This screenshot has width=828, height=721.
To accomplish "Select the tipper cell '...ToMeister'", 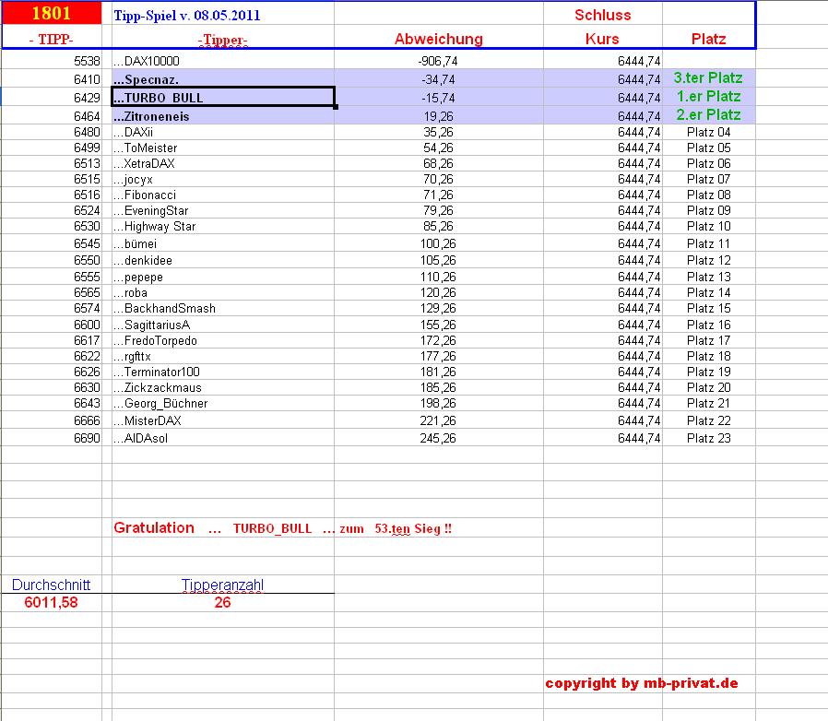I will click(x=223, y=148).
